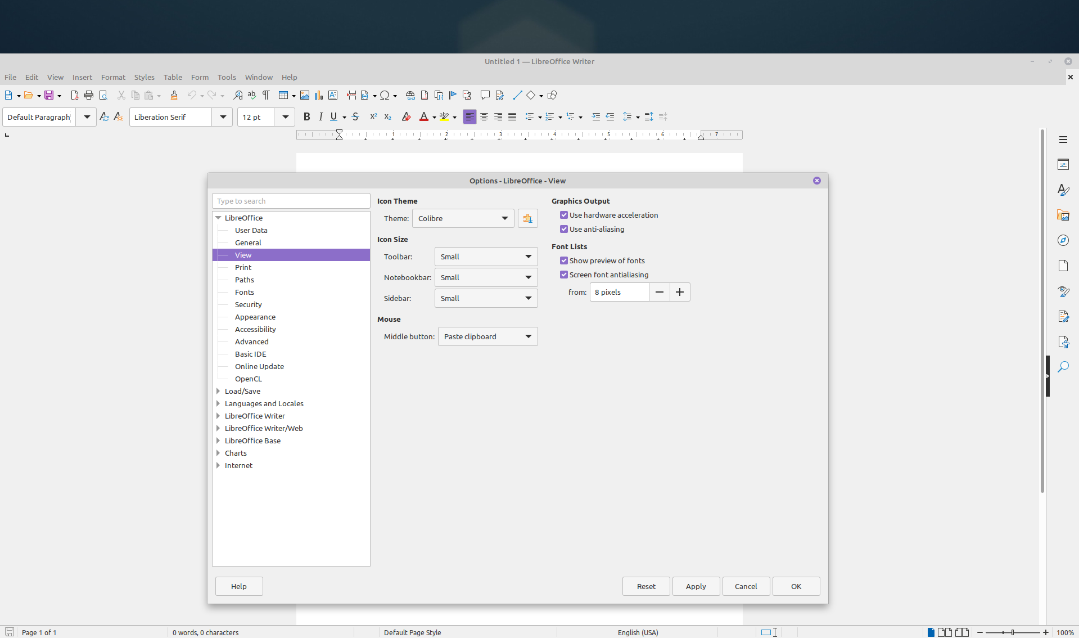Toggle Use anti-aliasing checkbox

(564, 229)
